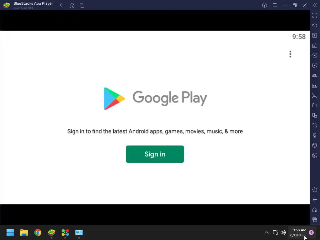This screenshot has width=320, height=240.
Task: Click the BlueStacks icon on the taskbar
Action: (52, 232)
